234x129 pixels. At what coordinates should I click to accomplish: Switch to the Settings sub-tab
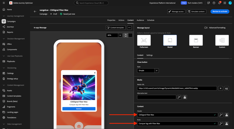click(149, 55)
